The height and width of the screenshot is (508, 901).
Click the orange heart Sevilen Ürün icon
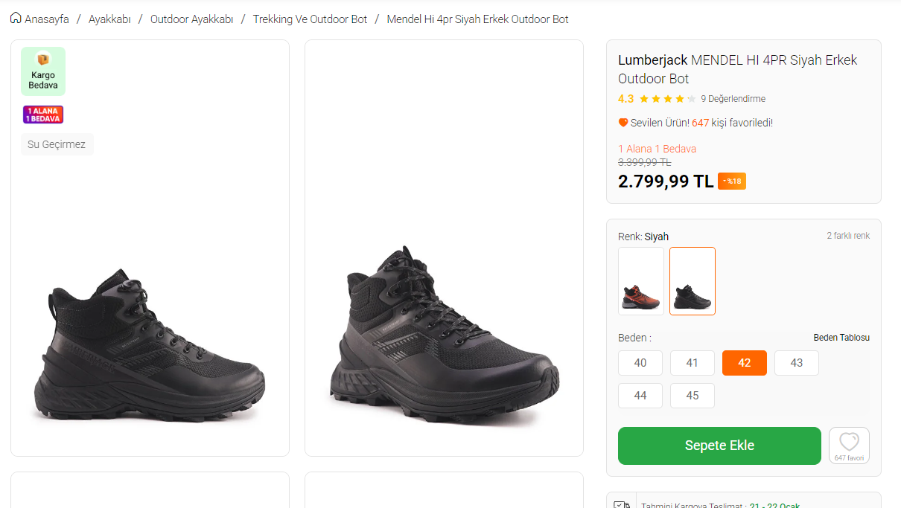[623, 123]
